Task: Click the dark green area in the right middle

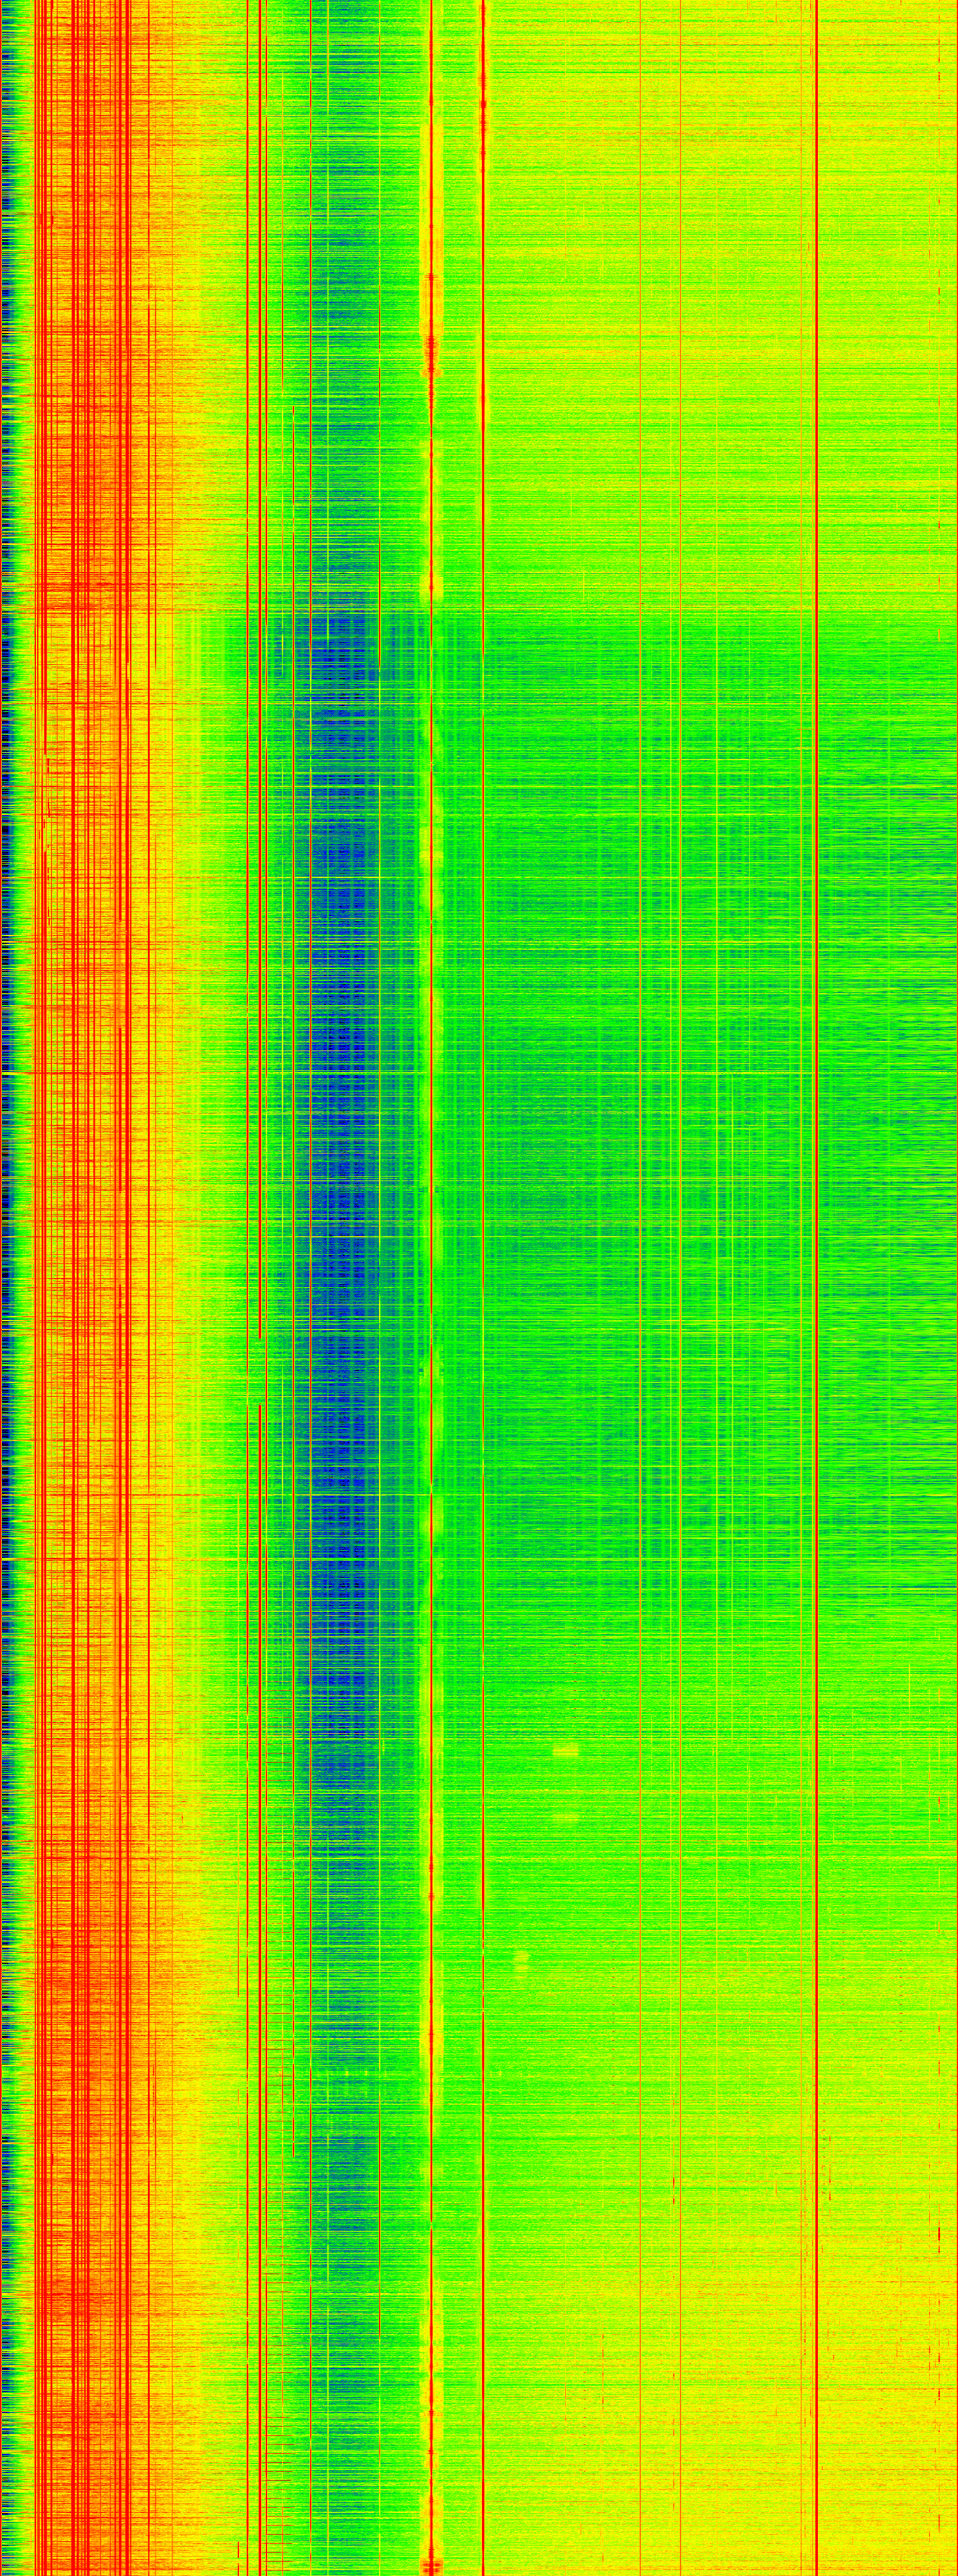Action: tap(700, 1100)
